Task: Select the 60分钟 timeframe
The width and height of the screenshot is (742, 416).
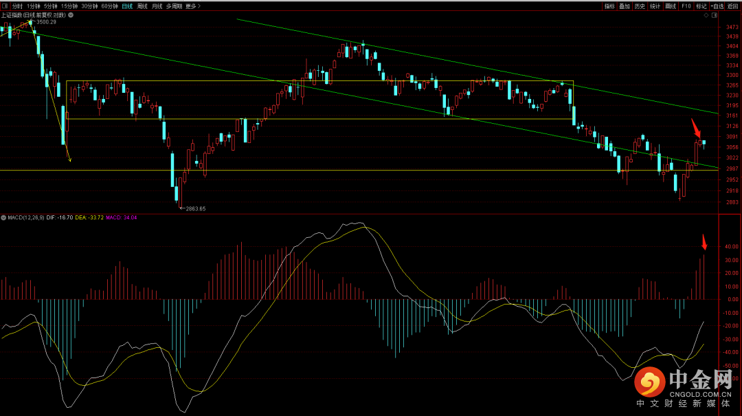Action: click(109, 6)
